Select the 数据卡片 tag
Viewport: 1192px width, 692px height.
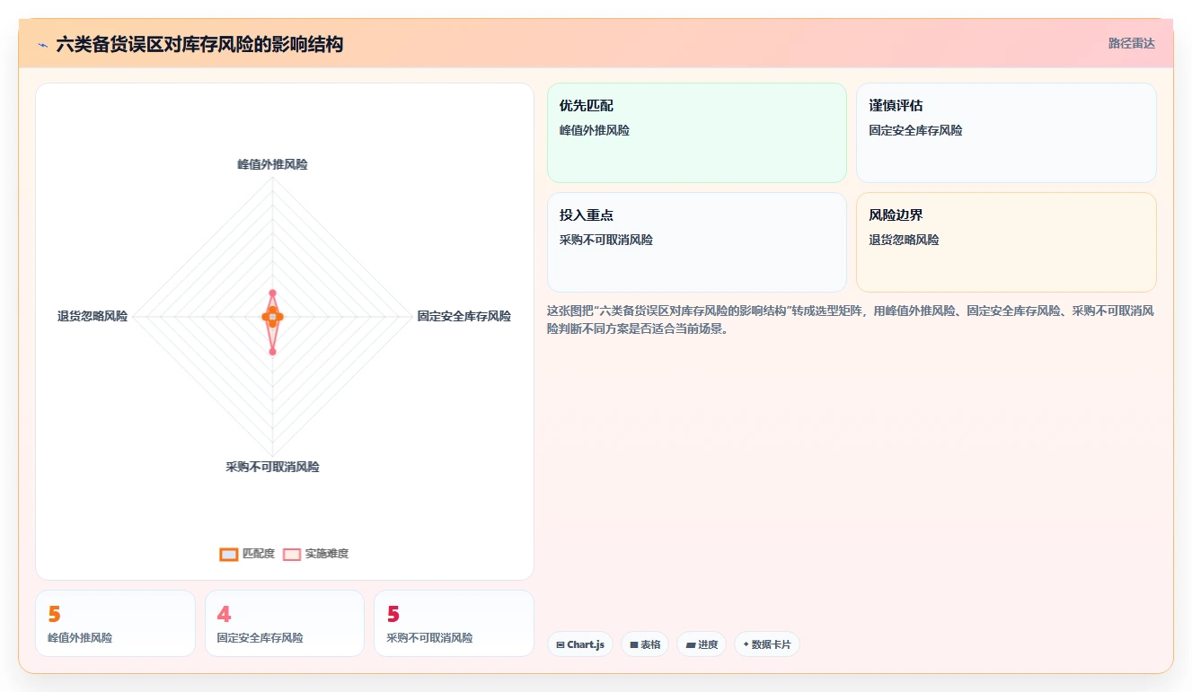click(767, 644)
